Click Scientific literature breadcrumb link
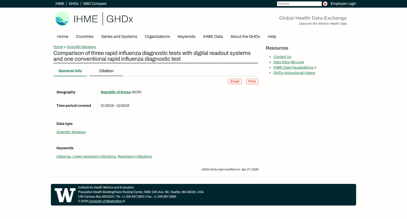This screenshot has height=219, width=407. coord(81,47)
